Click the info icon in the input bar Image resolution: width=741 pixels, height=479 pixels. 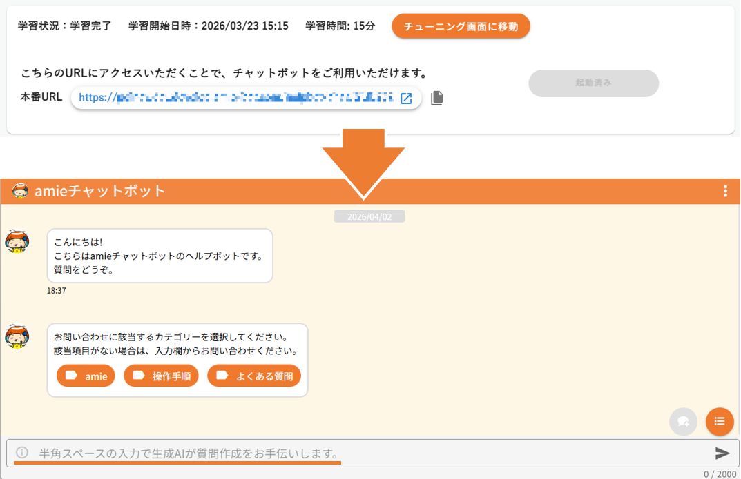(22, 453)
